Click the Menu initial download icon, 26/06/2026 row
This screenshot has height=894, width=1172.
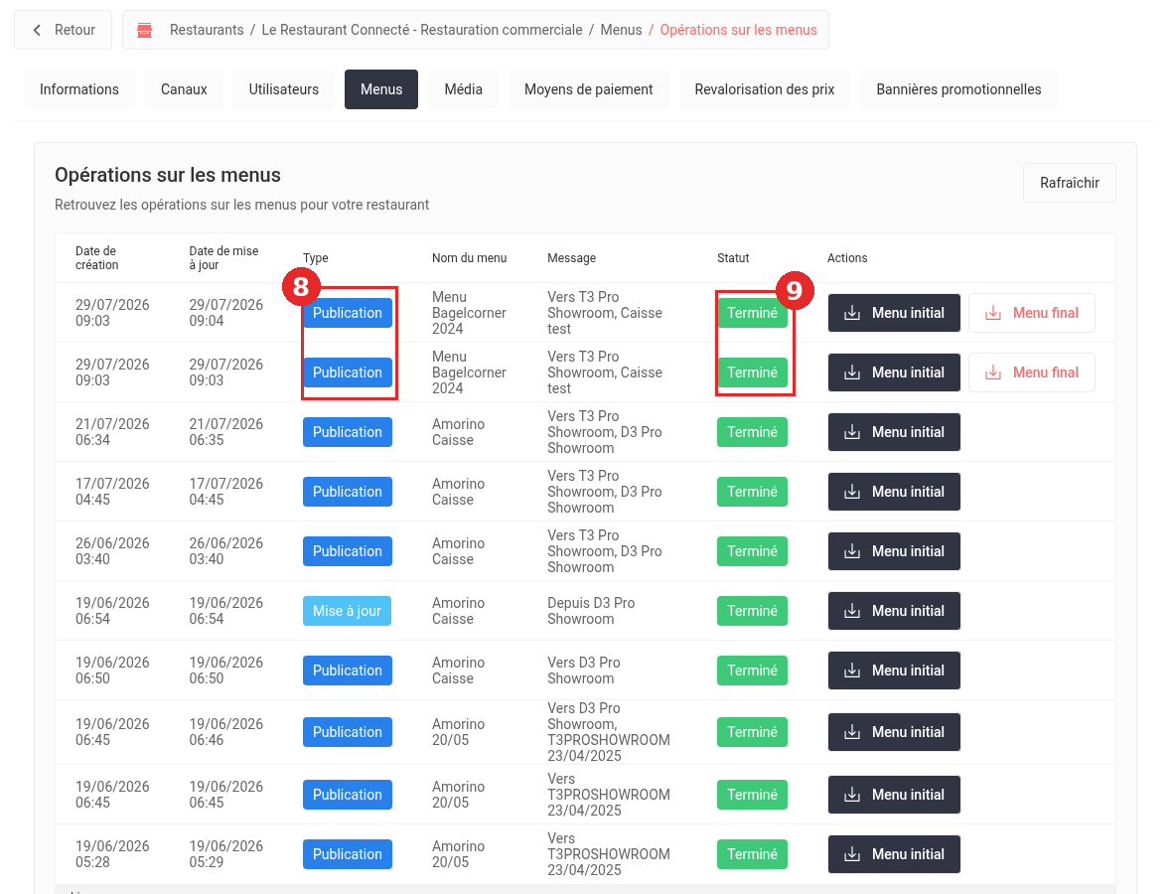[x=852, y=551]
